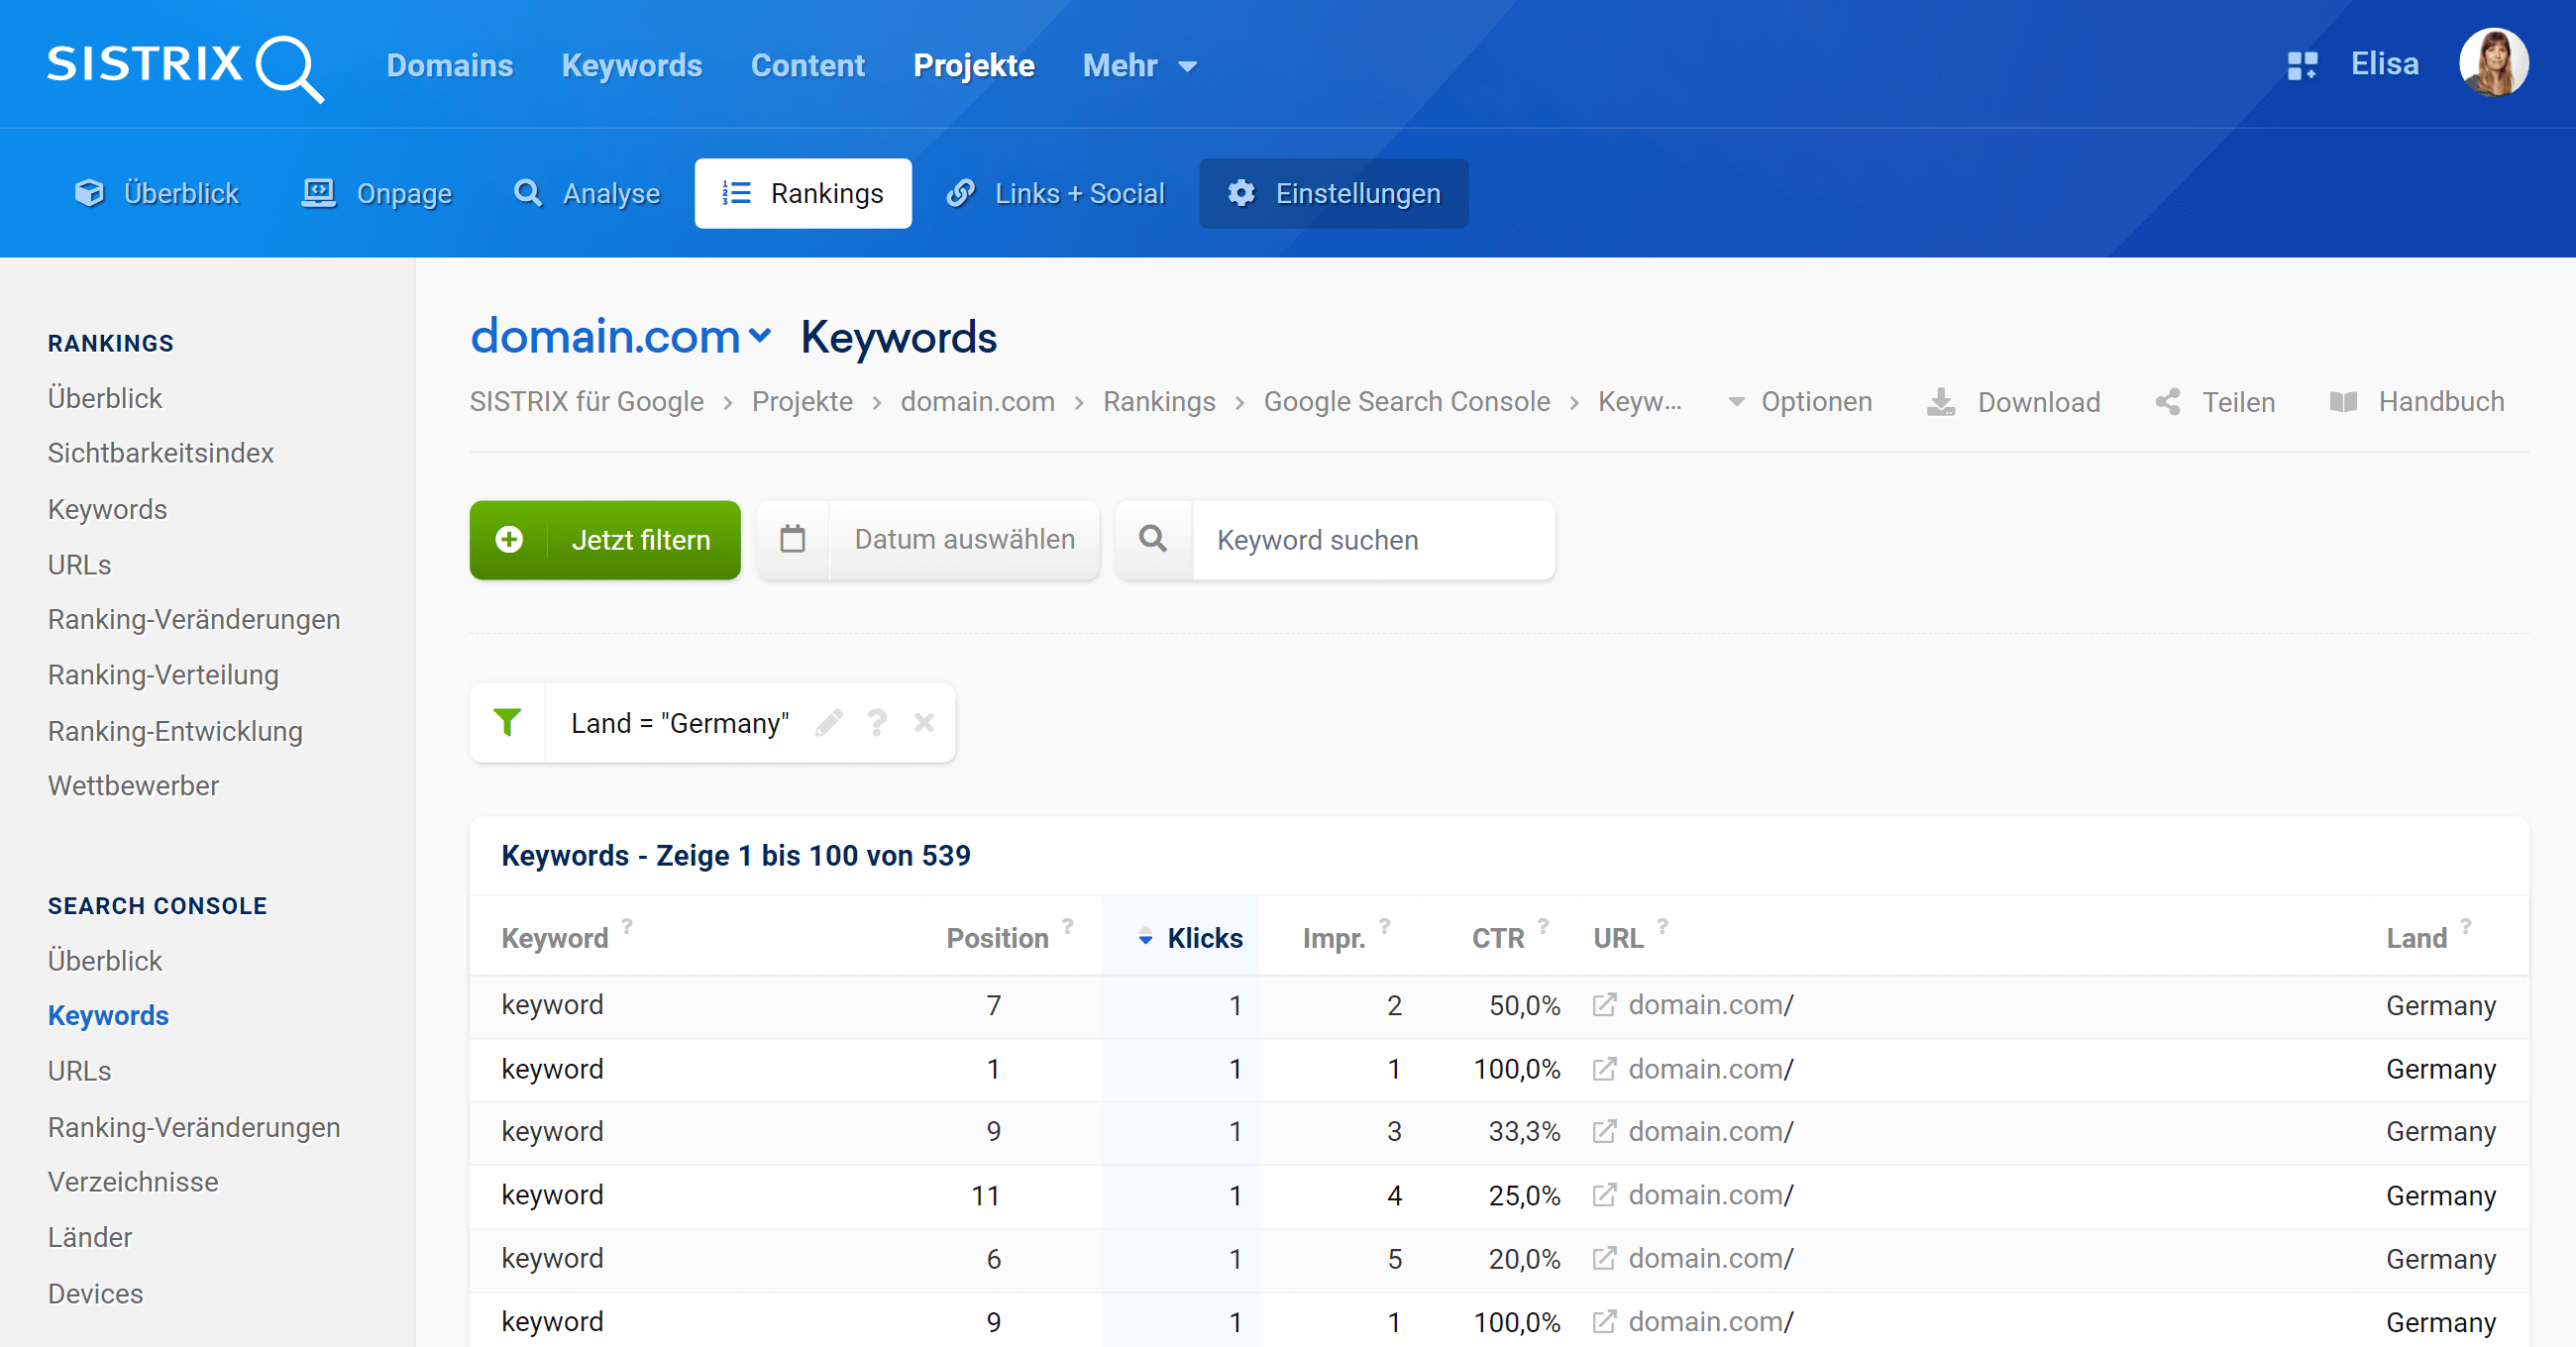Screen dimensions: 2576x1347
Task: Click the Links + Social chain icon
Action: [x=960, y=193]
